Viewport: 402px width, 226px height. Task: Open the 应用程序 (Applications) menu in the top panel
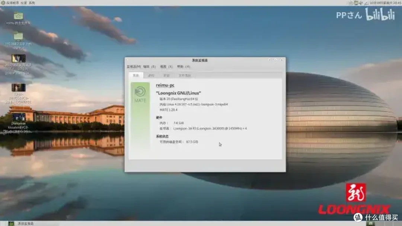tap(12, 3)
